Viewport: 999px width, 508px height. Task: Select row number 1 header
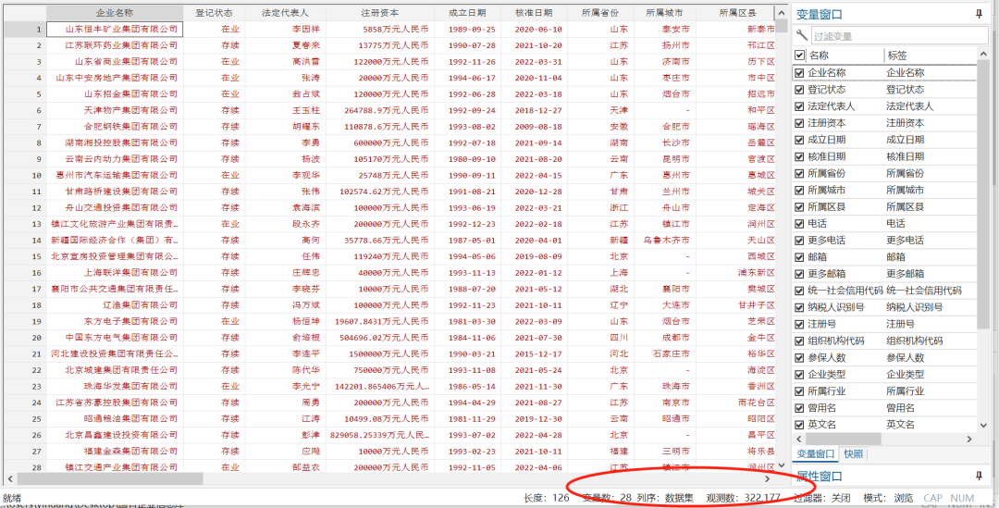point(23,30)
